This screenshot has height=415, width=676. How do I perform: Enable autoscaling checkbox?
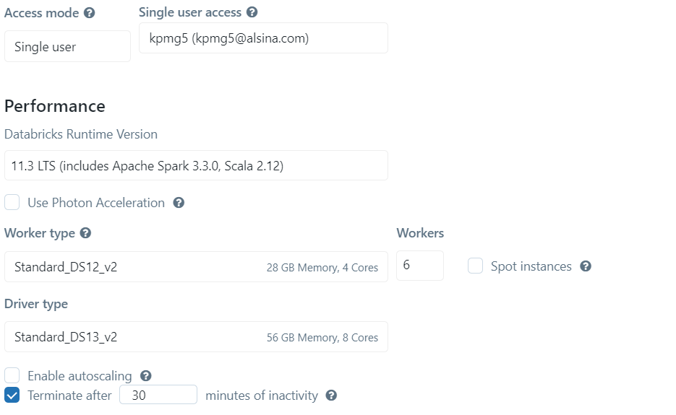point(12,376)
